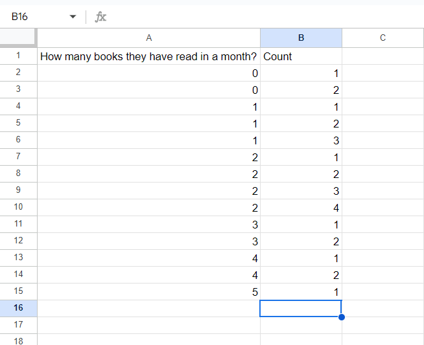The image size is (424, 345).
Task: Click the fill handle on cell B16
Action: 342,317
